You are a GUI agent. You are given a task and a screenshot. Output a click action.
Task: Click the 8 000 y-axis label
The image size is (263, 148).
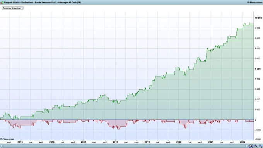click(258, 38)
